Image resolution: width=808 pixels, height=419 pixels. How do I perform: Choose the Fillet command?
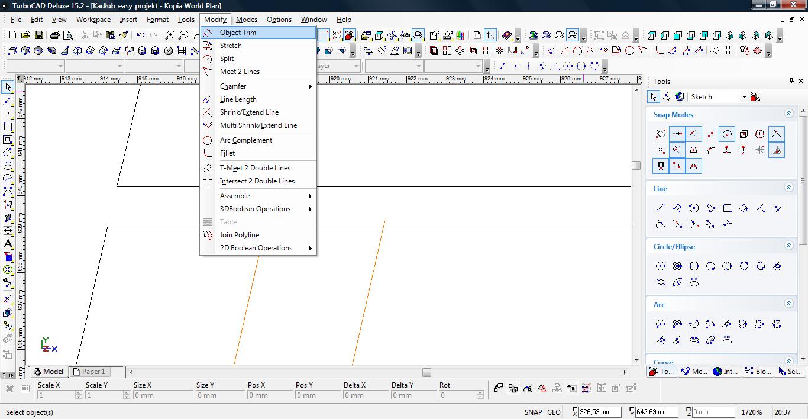pyautogui.click(x=227, y=153)
